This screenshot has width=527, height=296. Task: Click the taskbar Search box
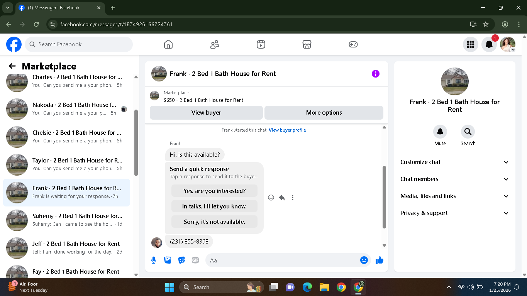(x=222, y=287)
